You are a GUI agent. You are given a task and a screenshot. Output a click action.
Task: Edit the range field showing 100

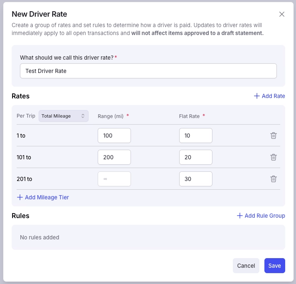(x=114, y=136)
